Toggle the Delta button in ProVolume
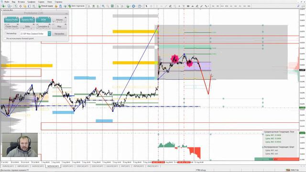 (x=27, y=26)
